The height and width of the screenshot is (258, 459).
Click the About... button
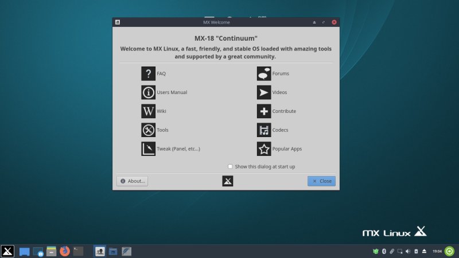click(133, 181)
